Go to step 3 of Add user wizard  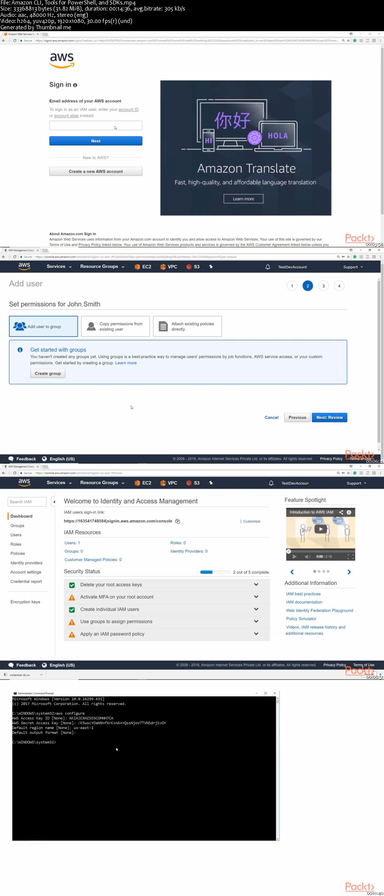(x=324, y=286)
